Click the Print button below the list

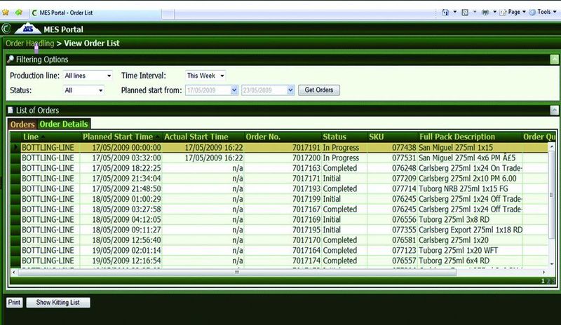click(x=14, y=303)
